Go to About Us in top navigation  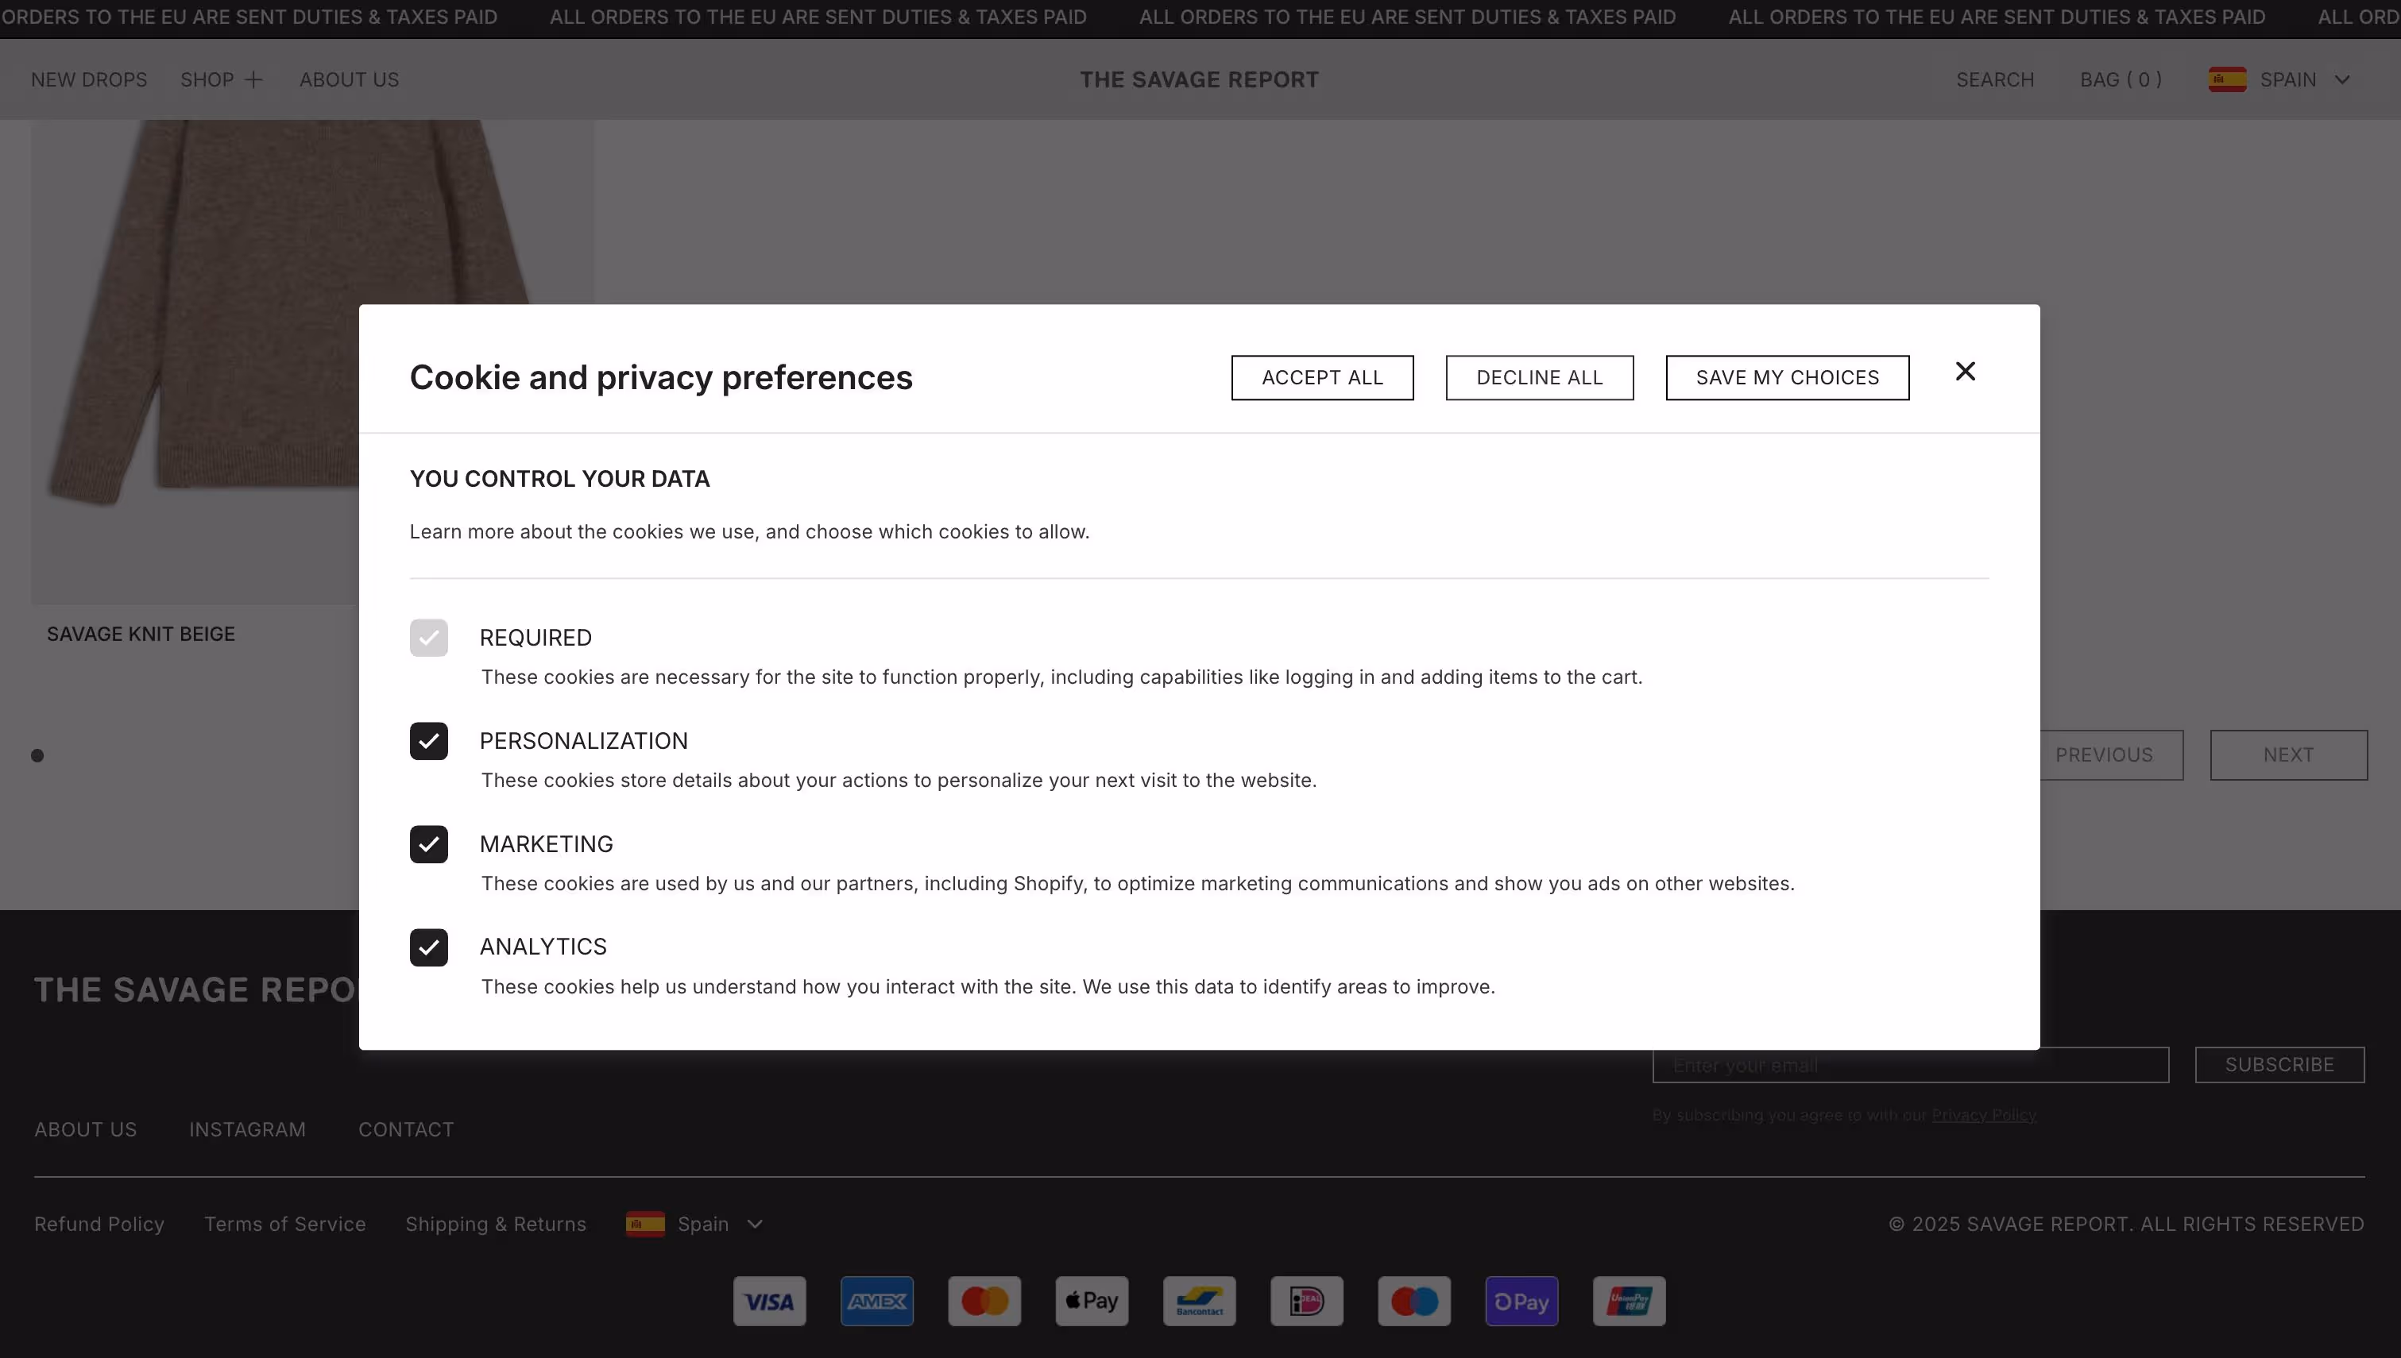click(349, 79)
